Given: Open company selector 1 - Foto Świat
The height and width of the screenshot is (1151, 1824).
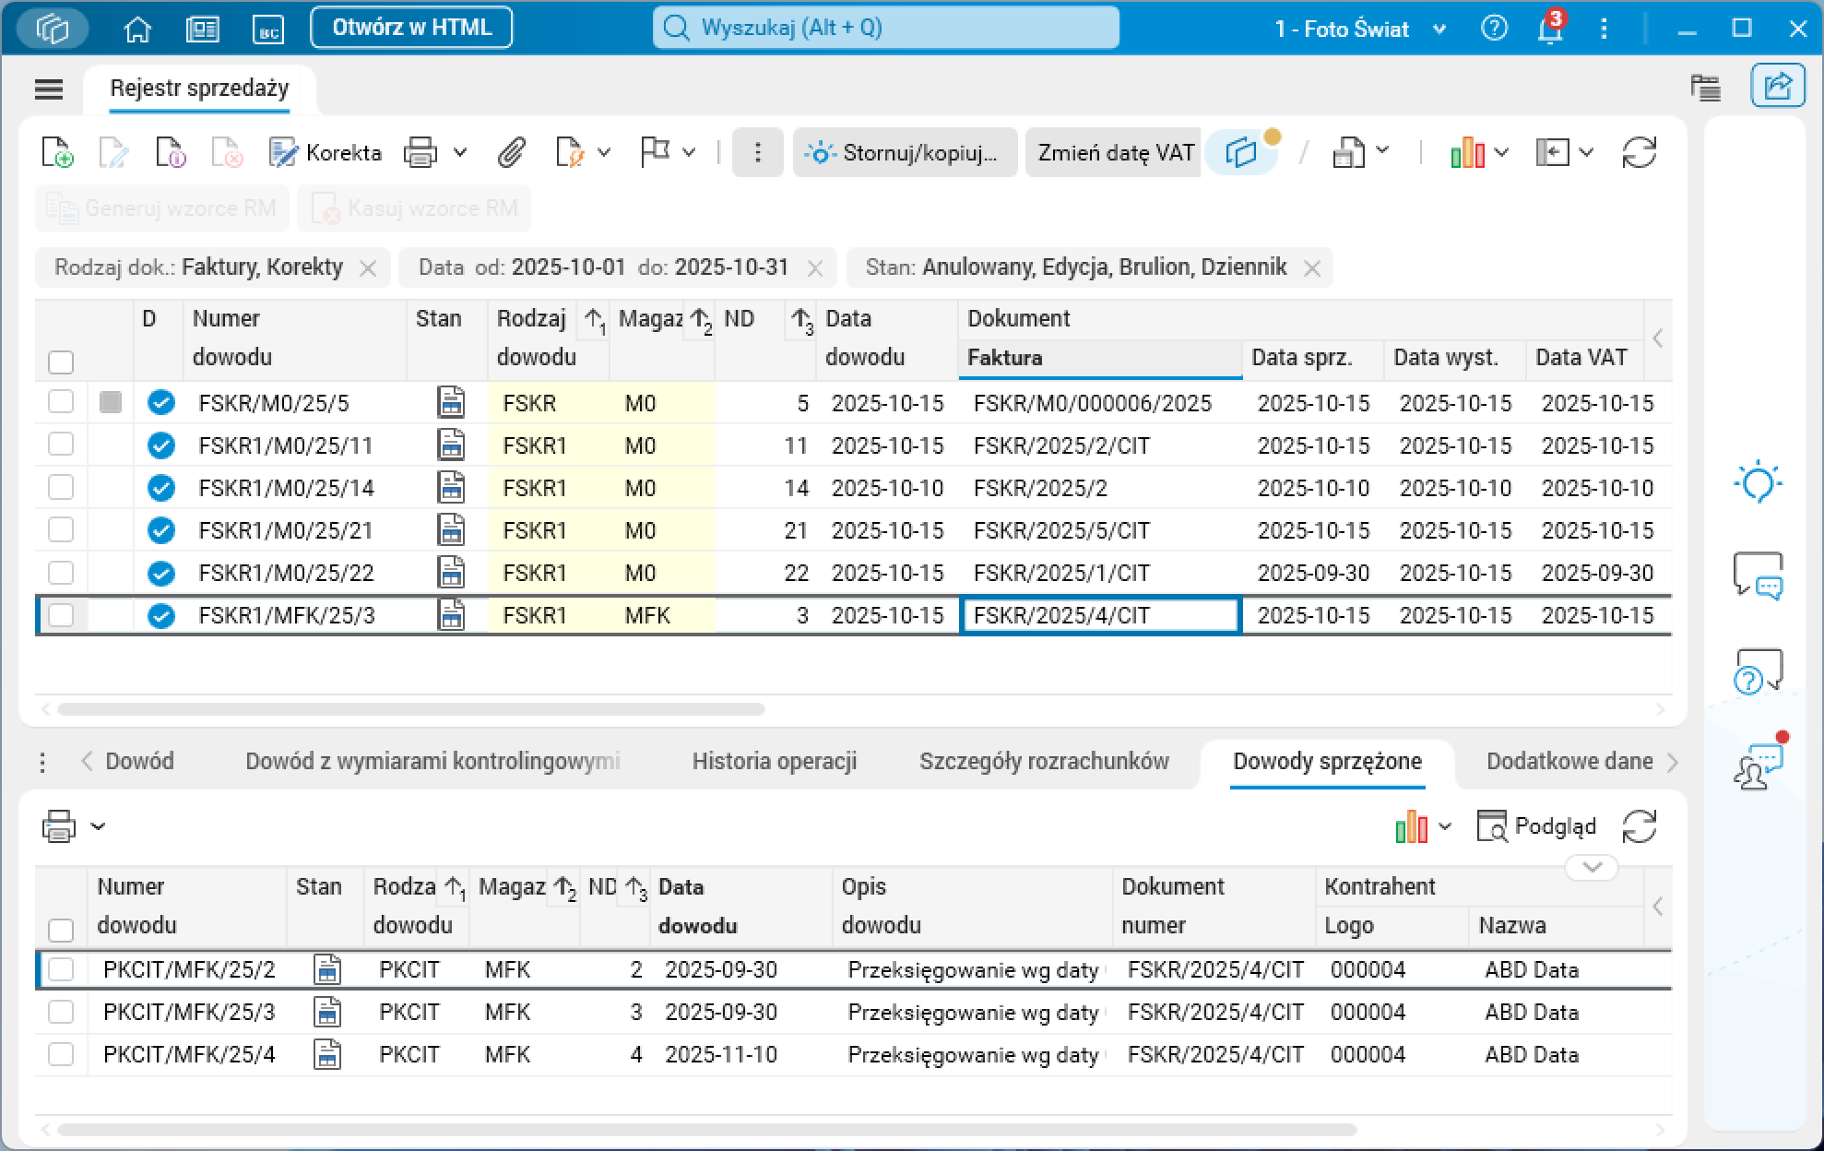Looking at the screenshot, I should click(1358, 29).
